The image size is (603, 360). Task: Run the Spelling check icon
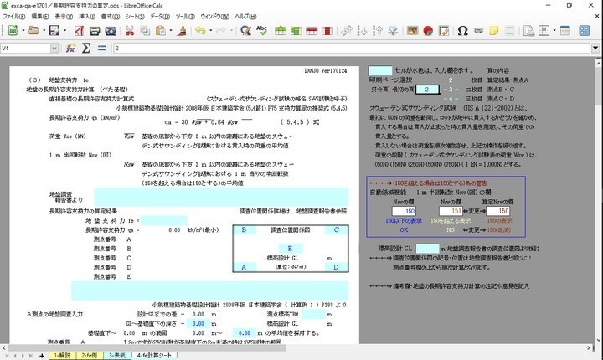[261, 30]
